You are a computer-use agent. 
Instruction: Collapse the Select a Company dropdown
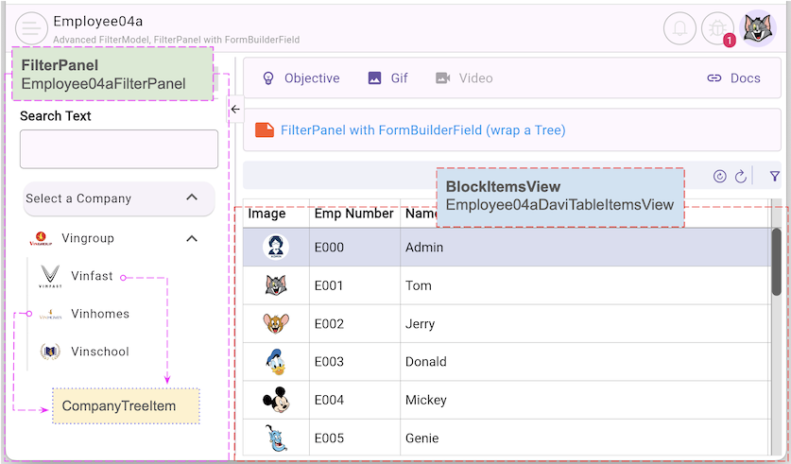pos(192,198)
